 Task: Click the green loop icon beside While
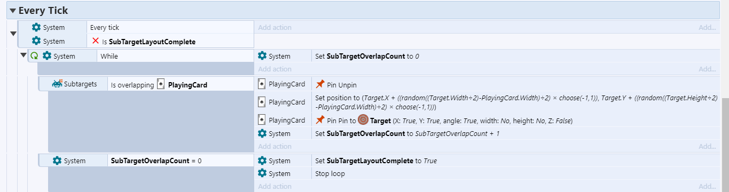(x=35, y=55)
